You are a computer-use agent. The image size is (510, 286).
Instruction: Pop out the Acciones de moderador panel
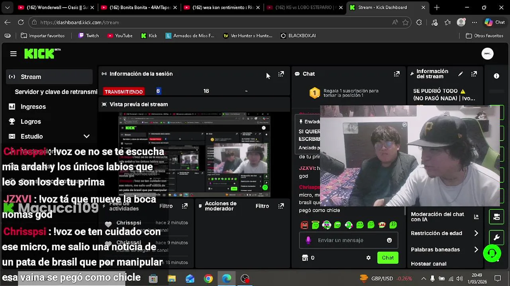pos(281,206)
